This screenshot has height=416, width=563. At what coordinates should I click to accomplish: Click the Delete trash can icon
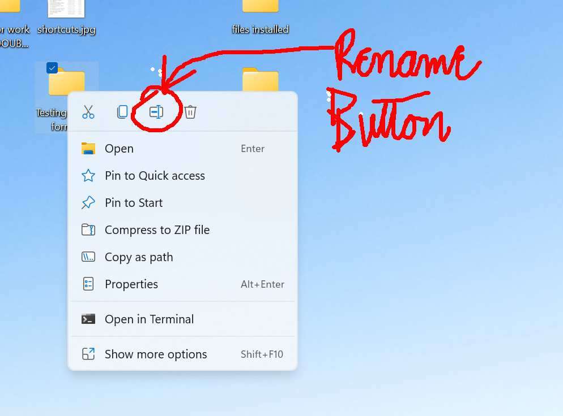coord(190,112)
